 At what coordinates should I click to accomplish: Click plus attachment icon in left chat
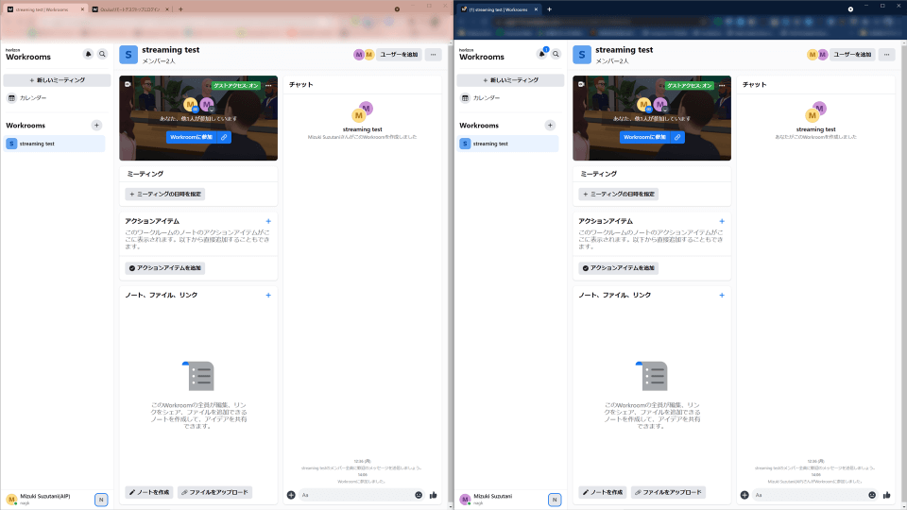291,495
